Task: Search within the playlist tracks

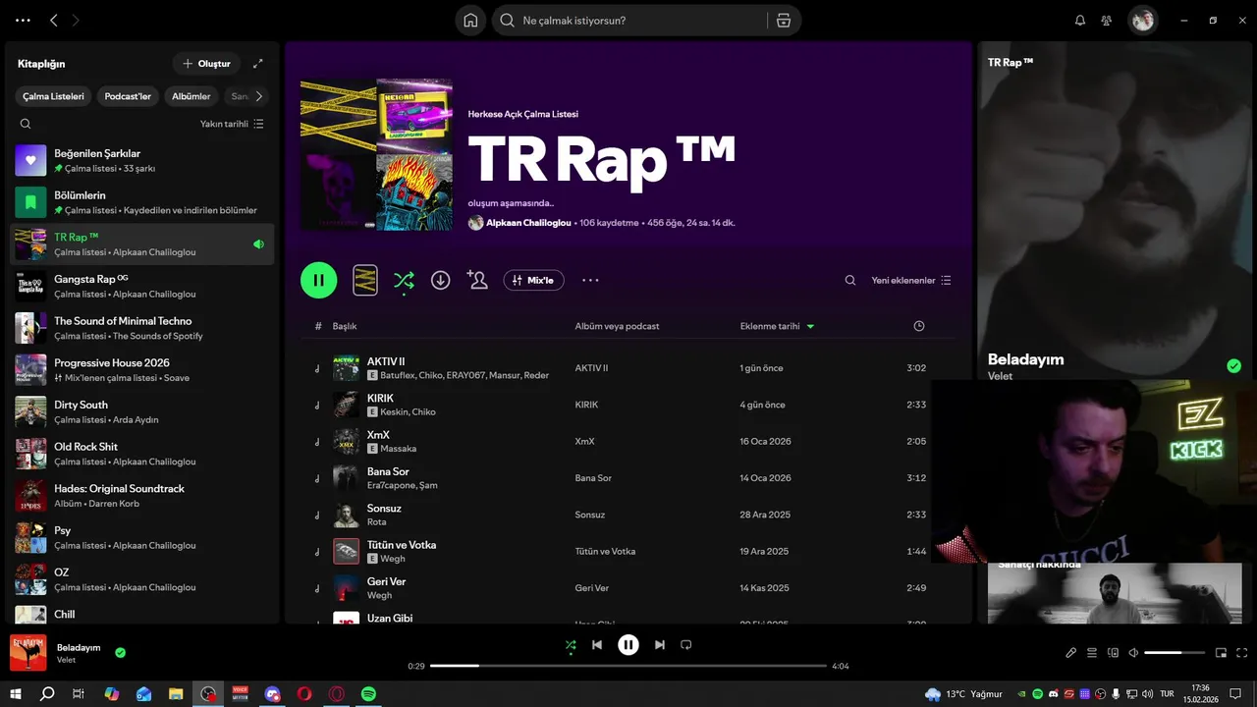Action: [850, 280]
